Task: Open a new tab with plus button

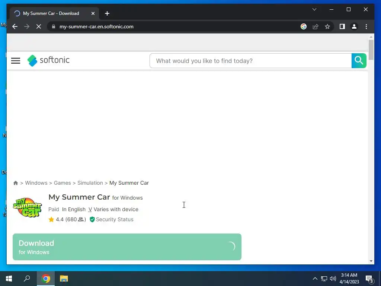Action: (x=107, y=13)
